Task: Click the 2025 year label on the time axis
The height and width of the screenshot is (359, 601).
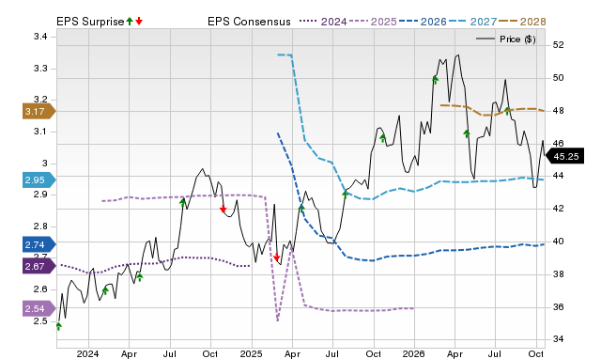Action: point(251,353)
